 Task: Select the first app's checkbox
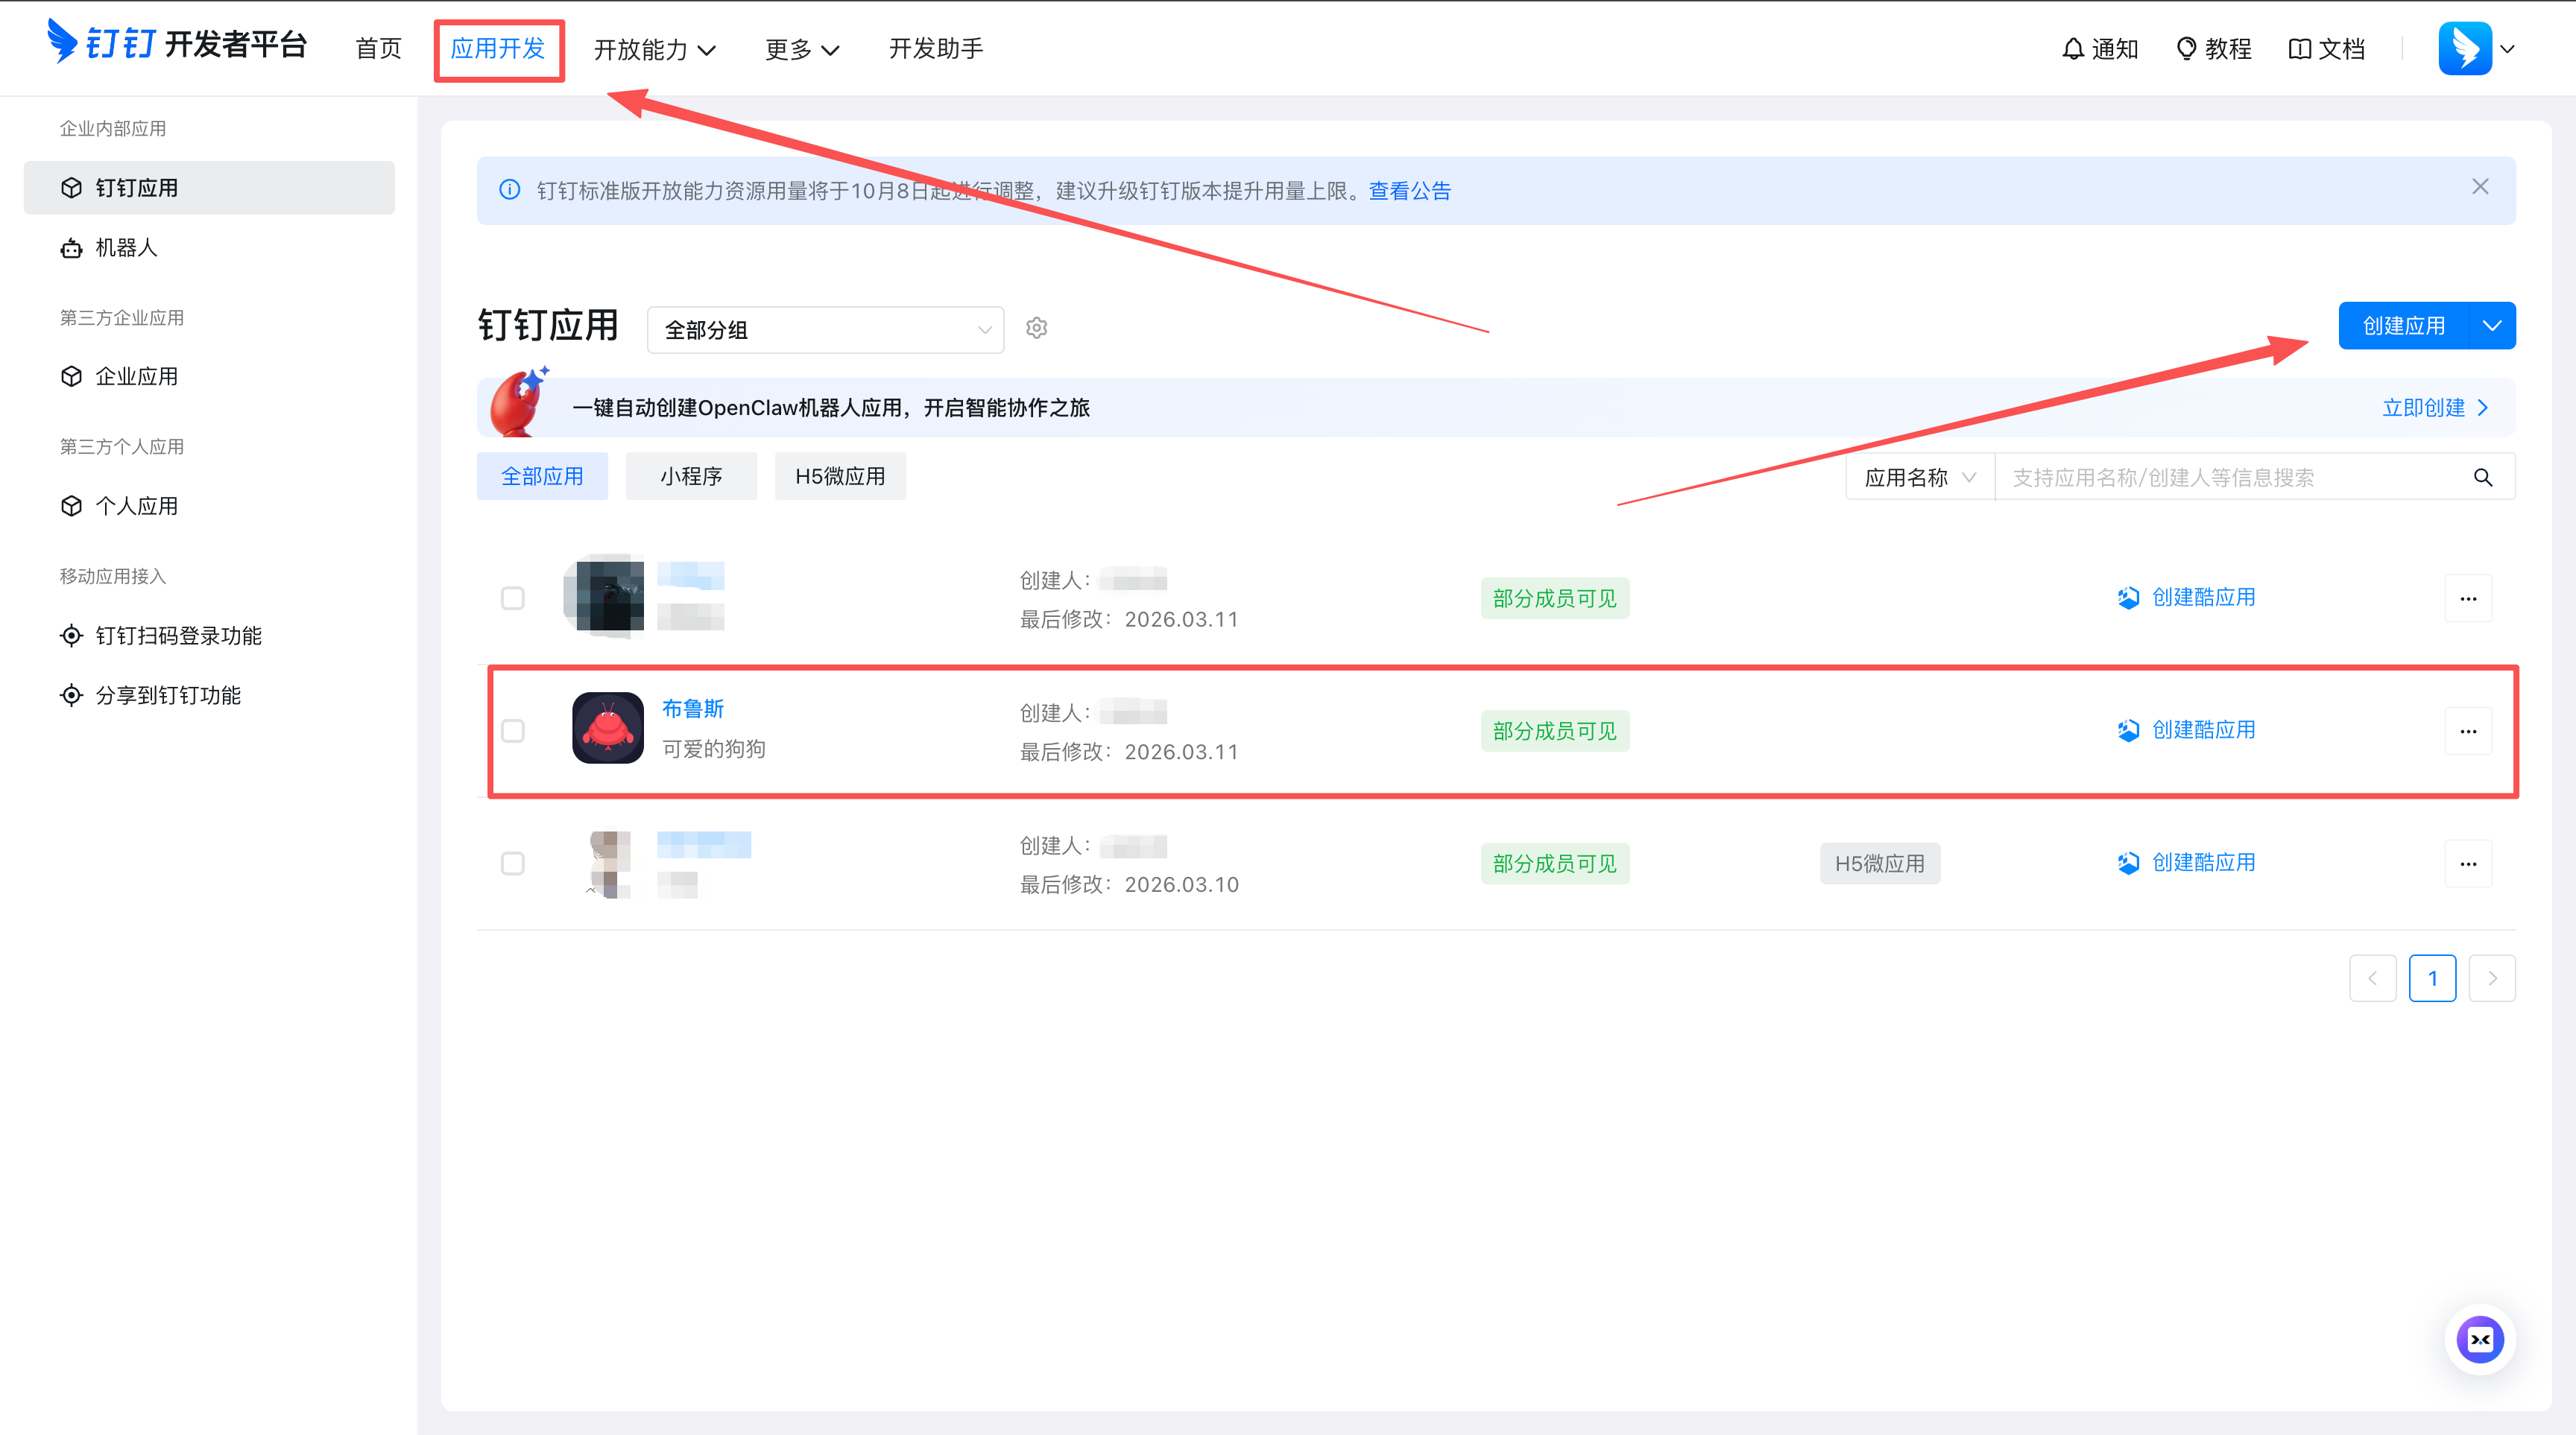[513, 598]
